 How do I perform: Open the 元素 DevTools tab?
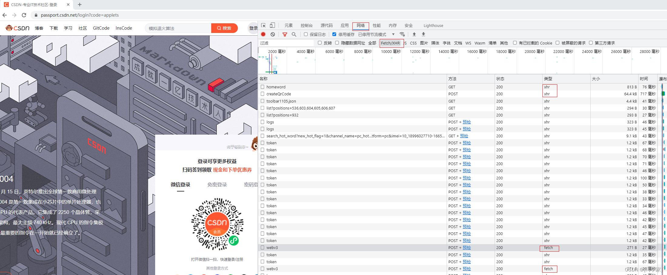pyautogui.click(x=288, y=25)
